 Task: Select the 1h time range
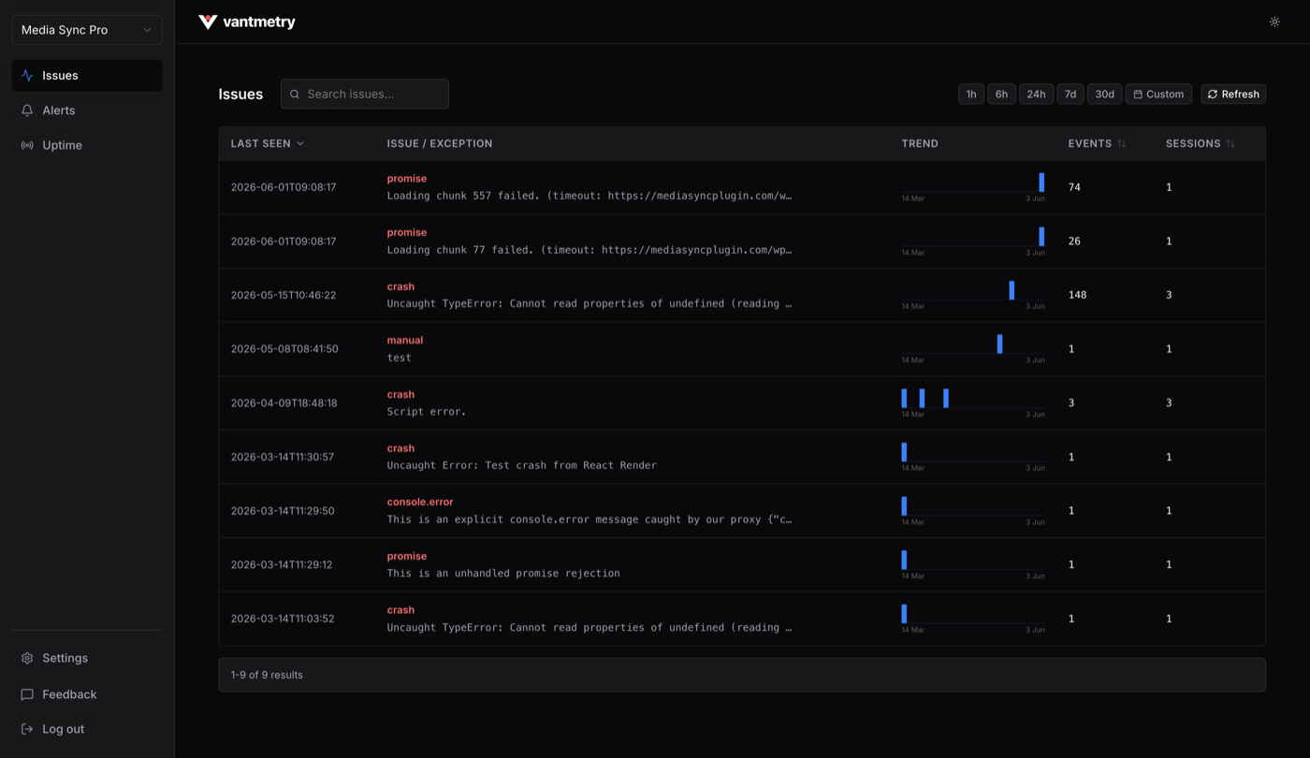point(971,94)
